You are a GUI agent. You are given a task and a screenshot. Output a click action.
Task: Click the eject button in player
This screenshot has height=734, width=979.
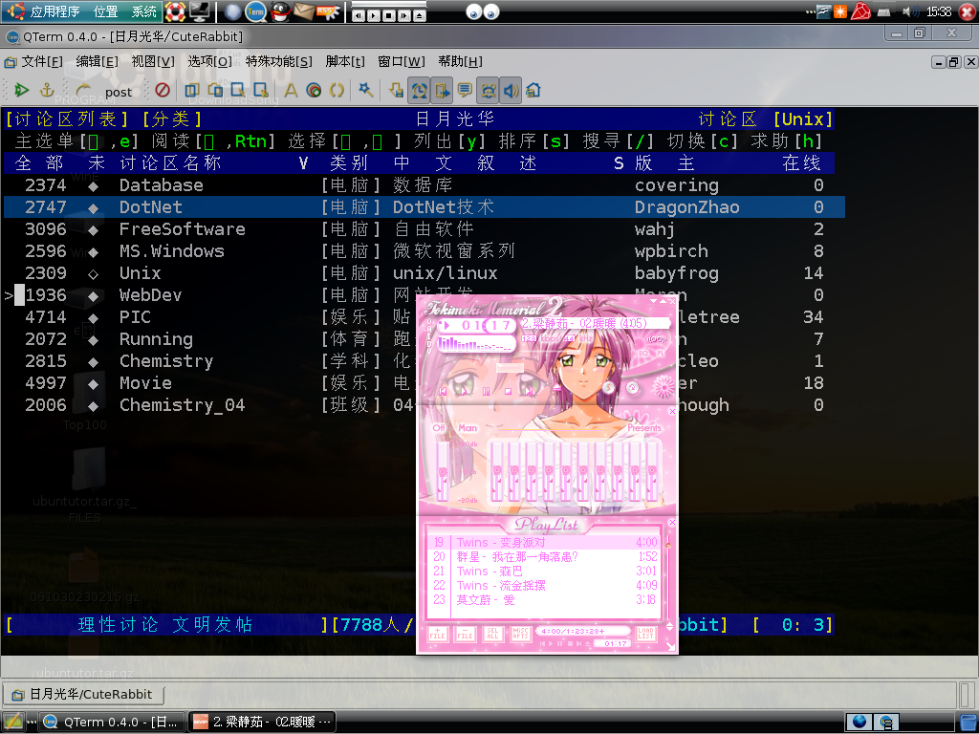click(x=557, y=388)
